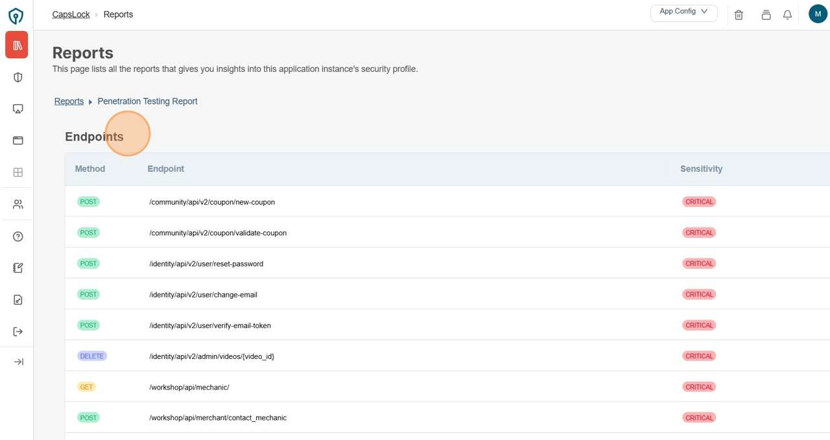Click the CapsLock breadcrumb link
Image resolution: width=830 pixels, height=440 pixels.
[71, 14]
